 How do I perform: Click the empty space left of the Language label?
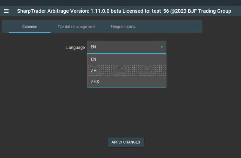click(33, 48)
